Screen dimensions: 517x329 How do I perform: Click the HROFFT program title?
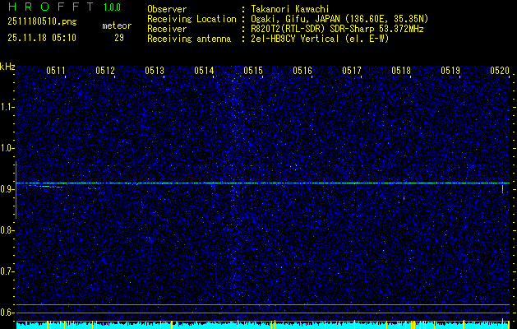[x=51, y=7]
